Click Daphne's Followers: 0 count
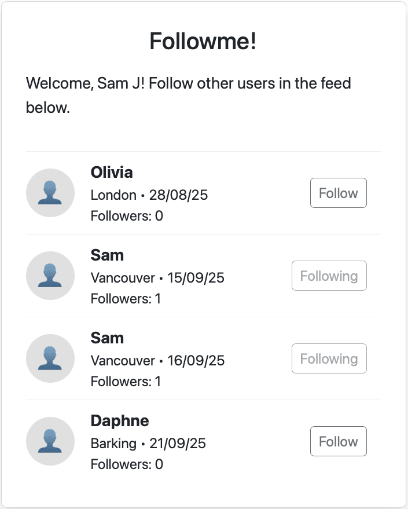The height and width of the screenshot is (509, 408). point(127,464)
